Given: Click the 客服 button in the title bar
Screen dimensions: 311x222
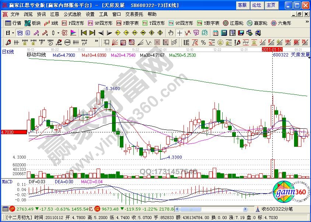Looking at the screenshot, I should click(x=242, y=5).
